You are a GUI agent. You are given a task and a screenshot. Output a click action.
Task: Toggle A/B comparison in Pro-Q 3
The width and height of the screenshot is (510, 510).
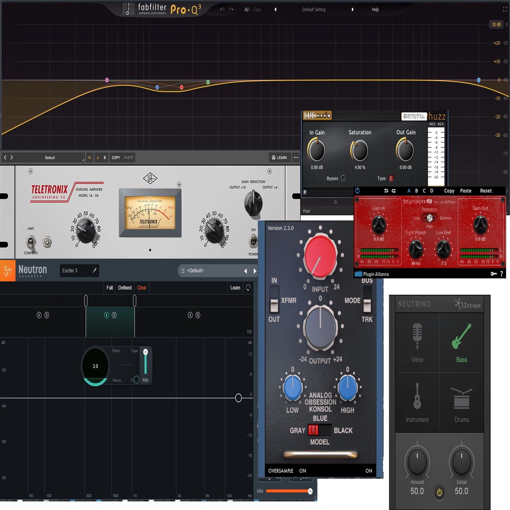click(x=247, y=9)
